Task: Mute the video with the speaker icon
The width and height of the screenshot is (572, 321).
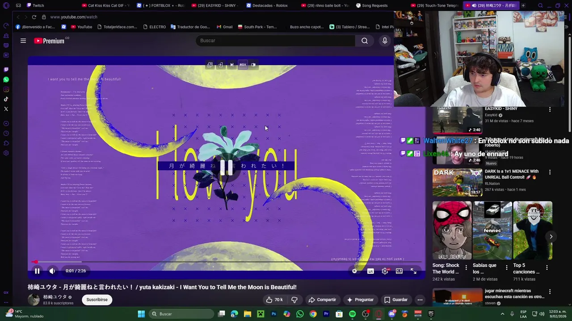Action: tap(52, 271)
